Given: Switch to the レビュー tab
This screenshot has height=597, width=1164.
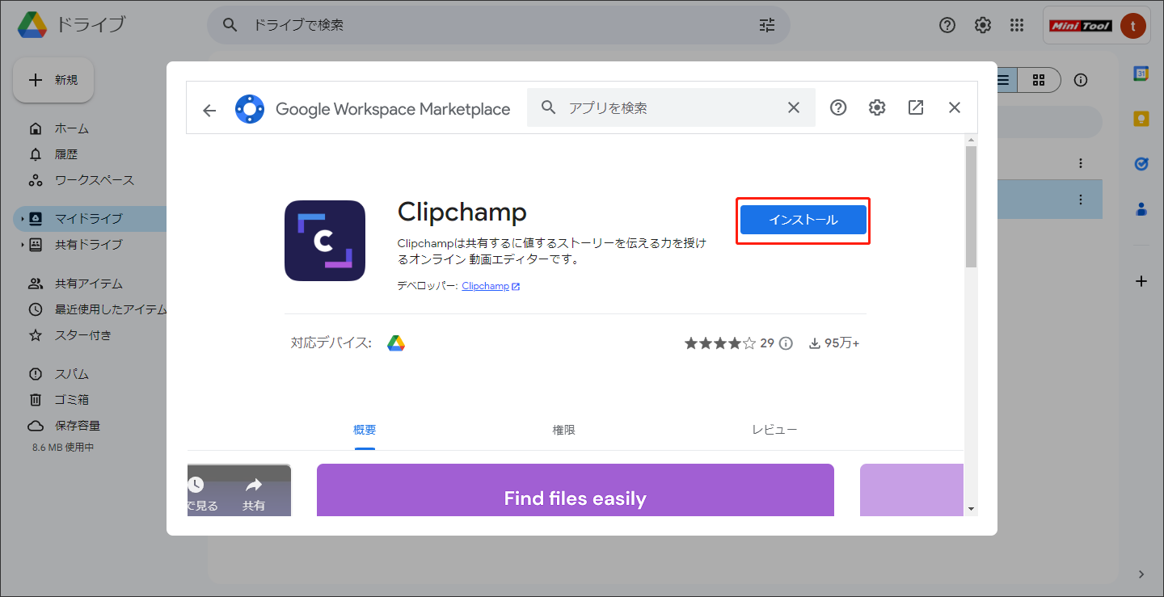Looking at the screenshot, I should pyautogui.click(x=774, y=430).
